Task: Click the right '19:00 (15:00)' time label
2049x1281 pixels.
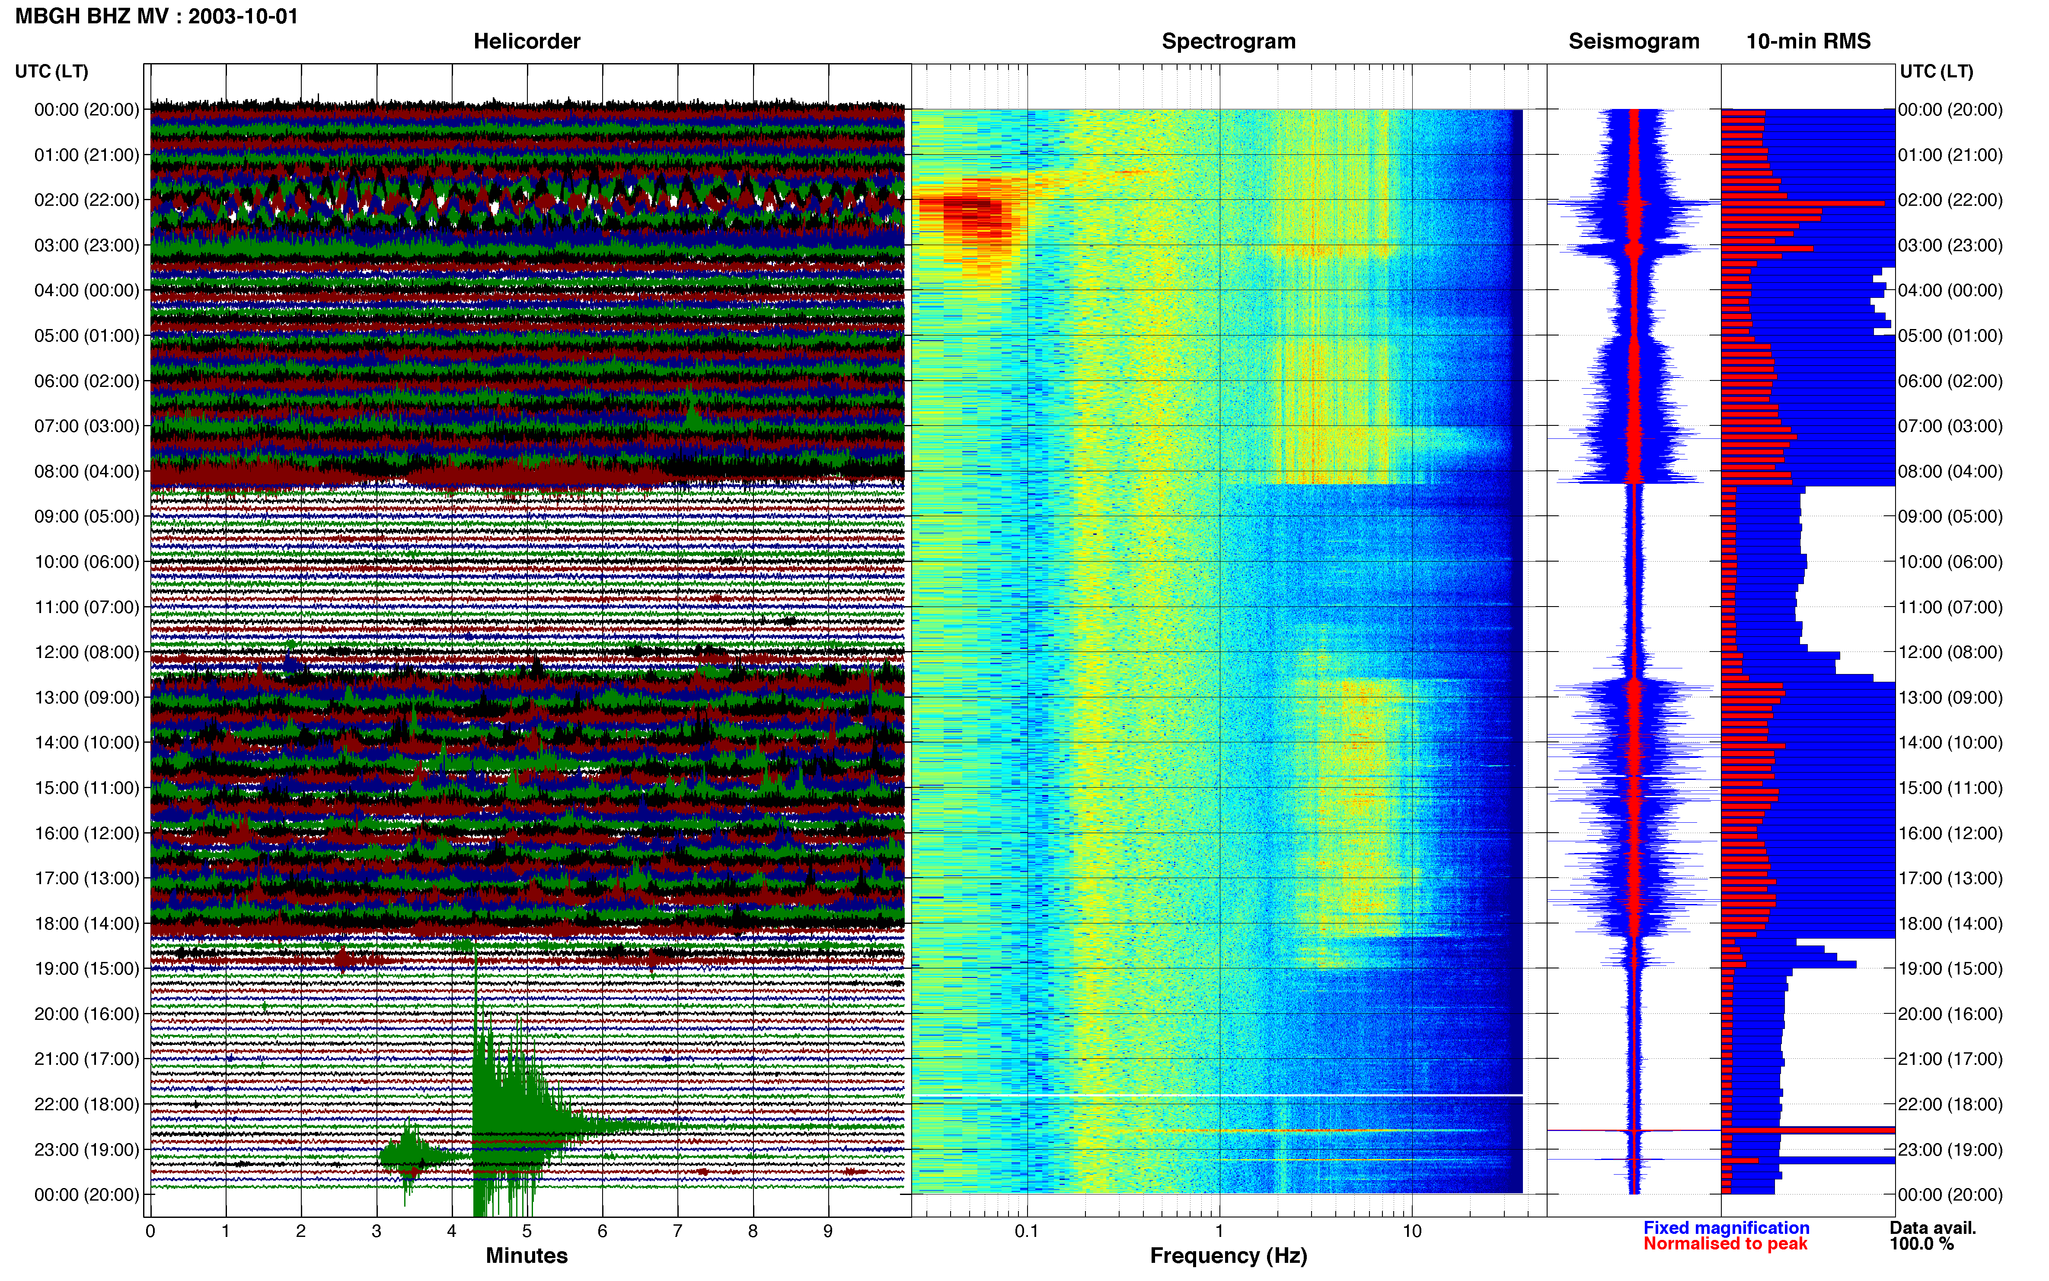Action: point(1950,968)
